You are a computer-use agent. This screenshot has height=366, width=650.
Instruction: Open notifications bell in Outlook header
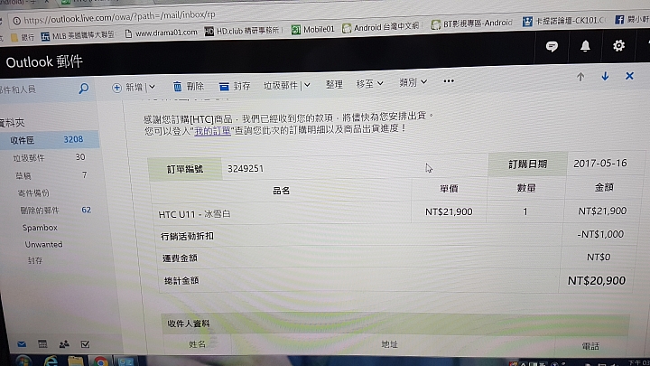click(585, 46)
